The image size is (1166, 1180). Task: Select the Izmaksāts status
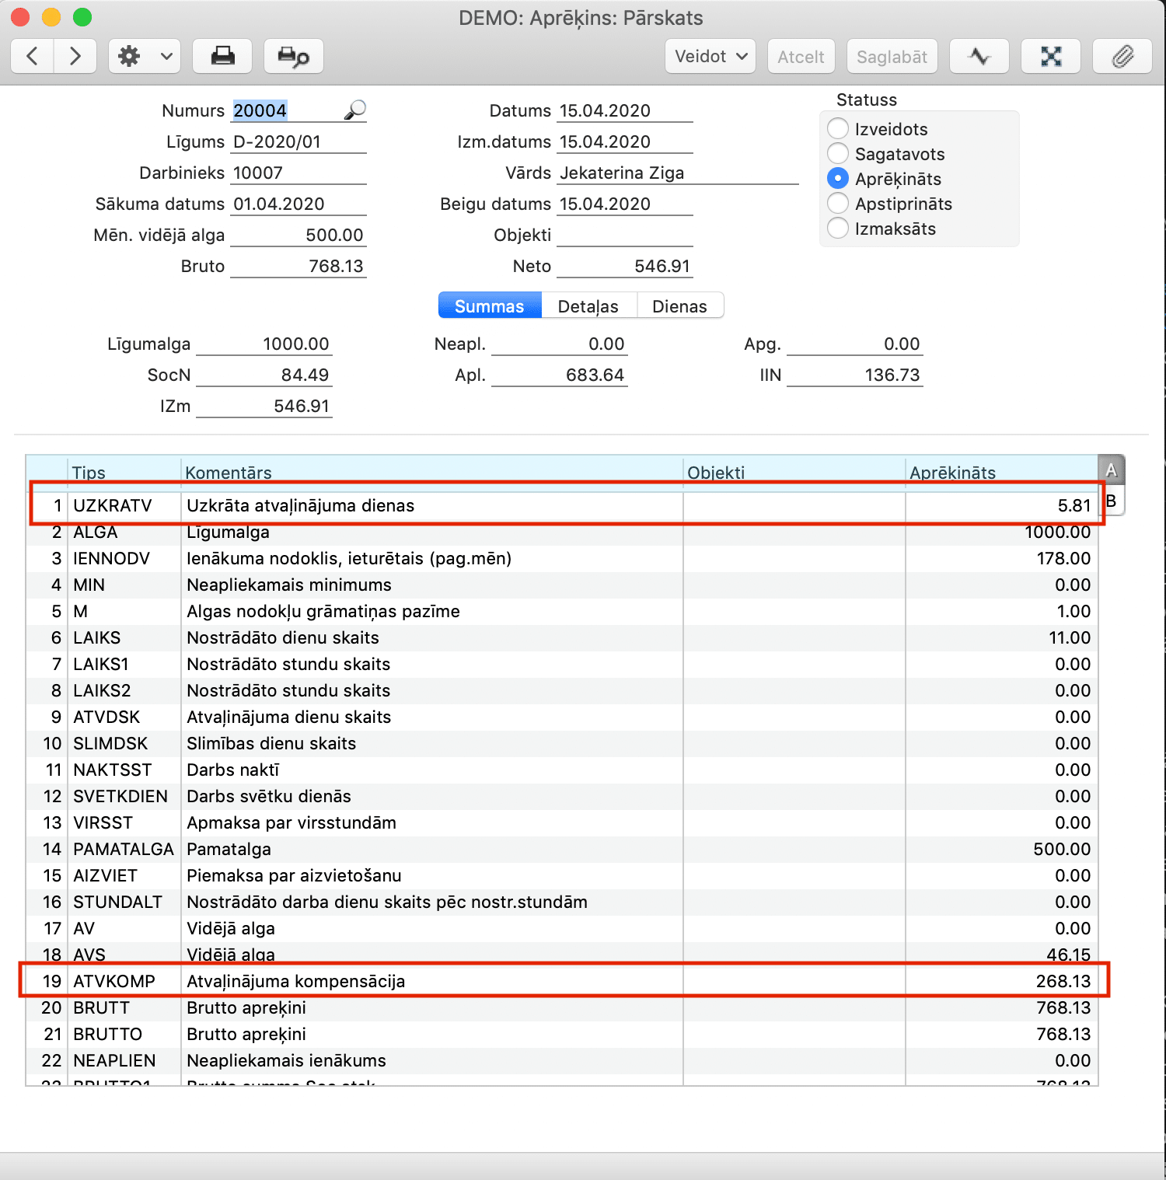(838, 229)
